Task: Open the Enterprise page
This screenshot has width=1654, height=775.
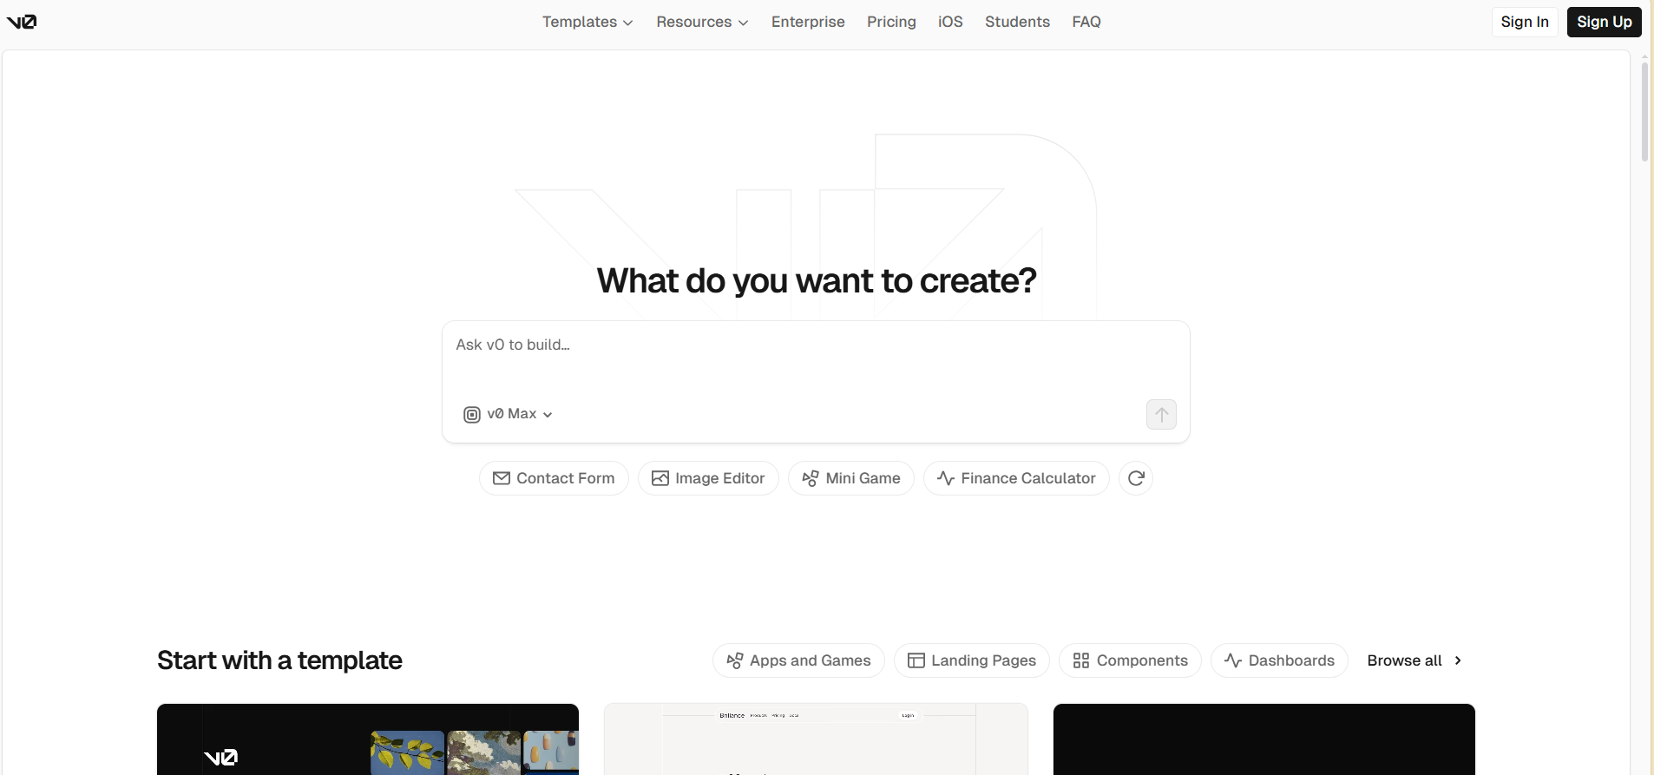Action: pos(808,22)
